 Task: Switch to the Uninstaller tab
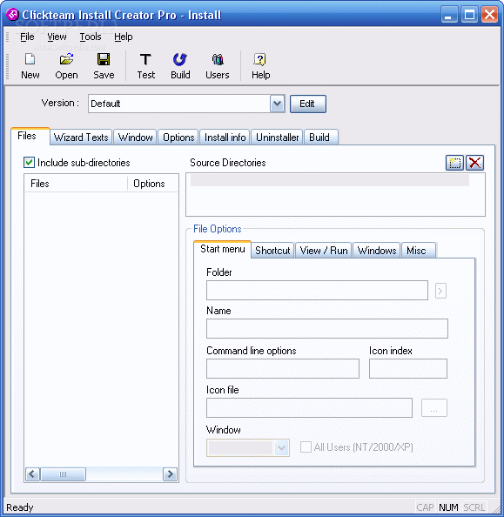(278, 138)
